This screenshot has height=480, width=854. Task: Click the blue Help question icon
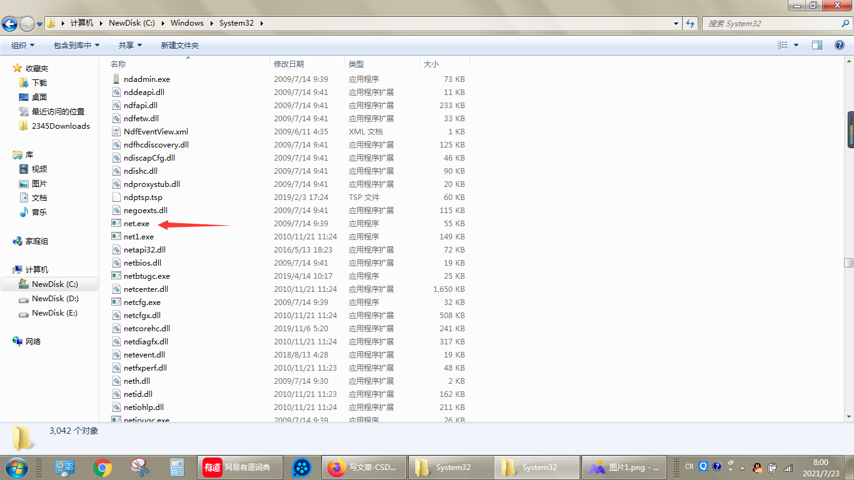point(840,45)
